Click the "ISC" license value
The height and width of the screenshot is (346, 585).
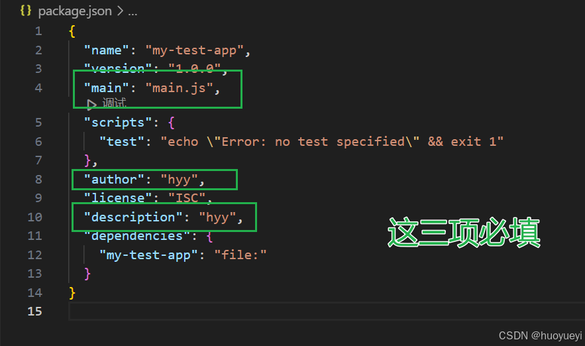[187, 198]
